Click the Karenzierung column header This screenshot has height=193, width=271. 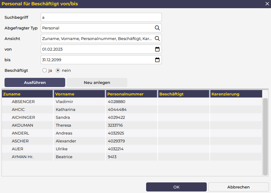(x=236, y=94)
